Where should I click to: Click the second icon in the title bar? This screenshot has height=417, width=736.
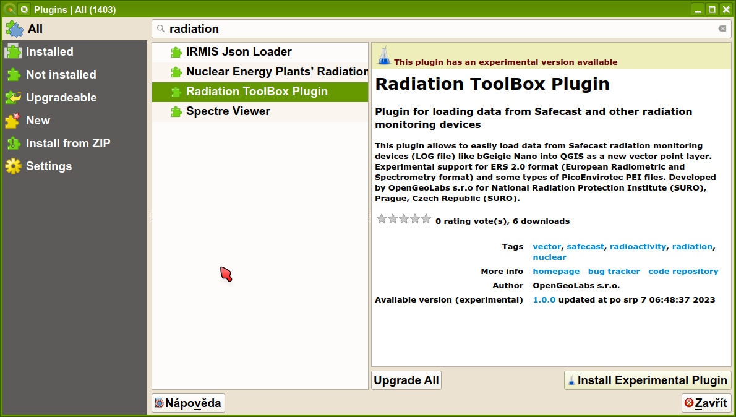point(24,9)
